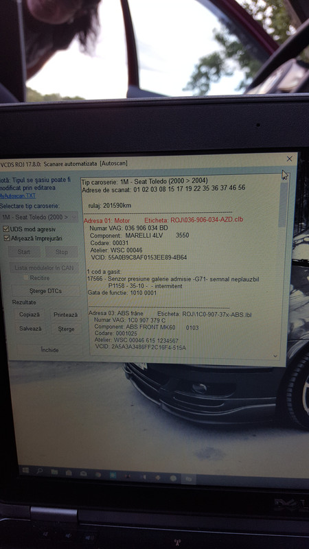Click the 'Șterge DTCs' button
The width and height of the screenshot is (309, 549).
[45, 291]
